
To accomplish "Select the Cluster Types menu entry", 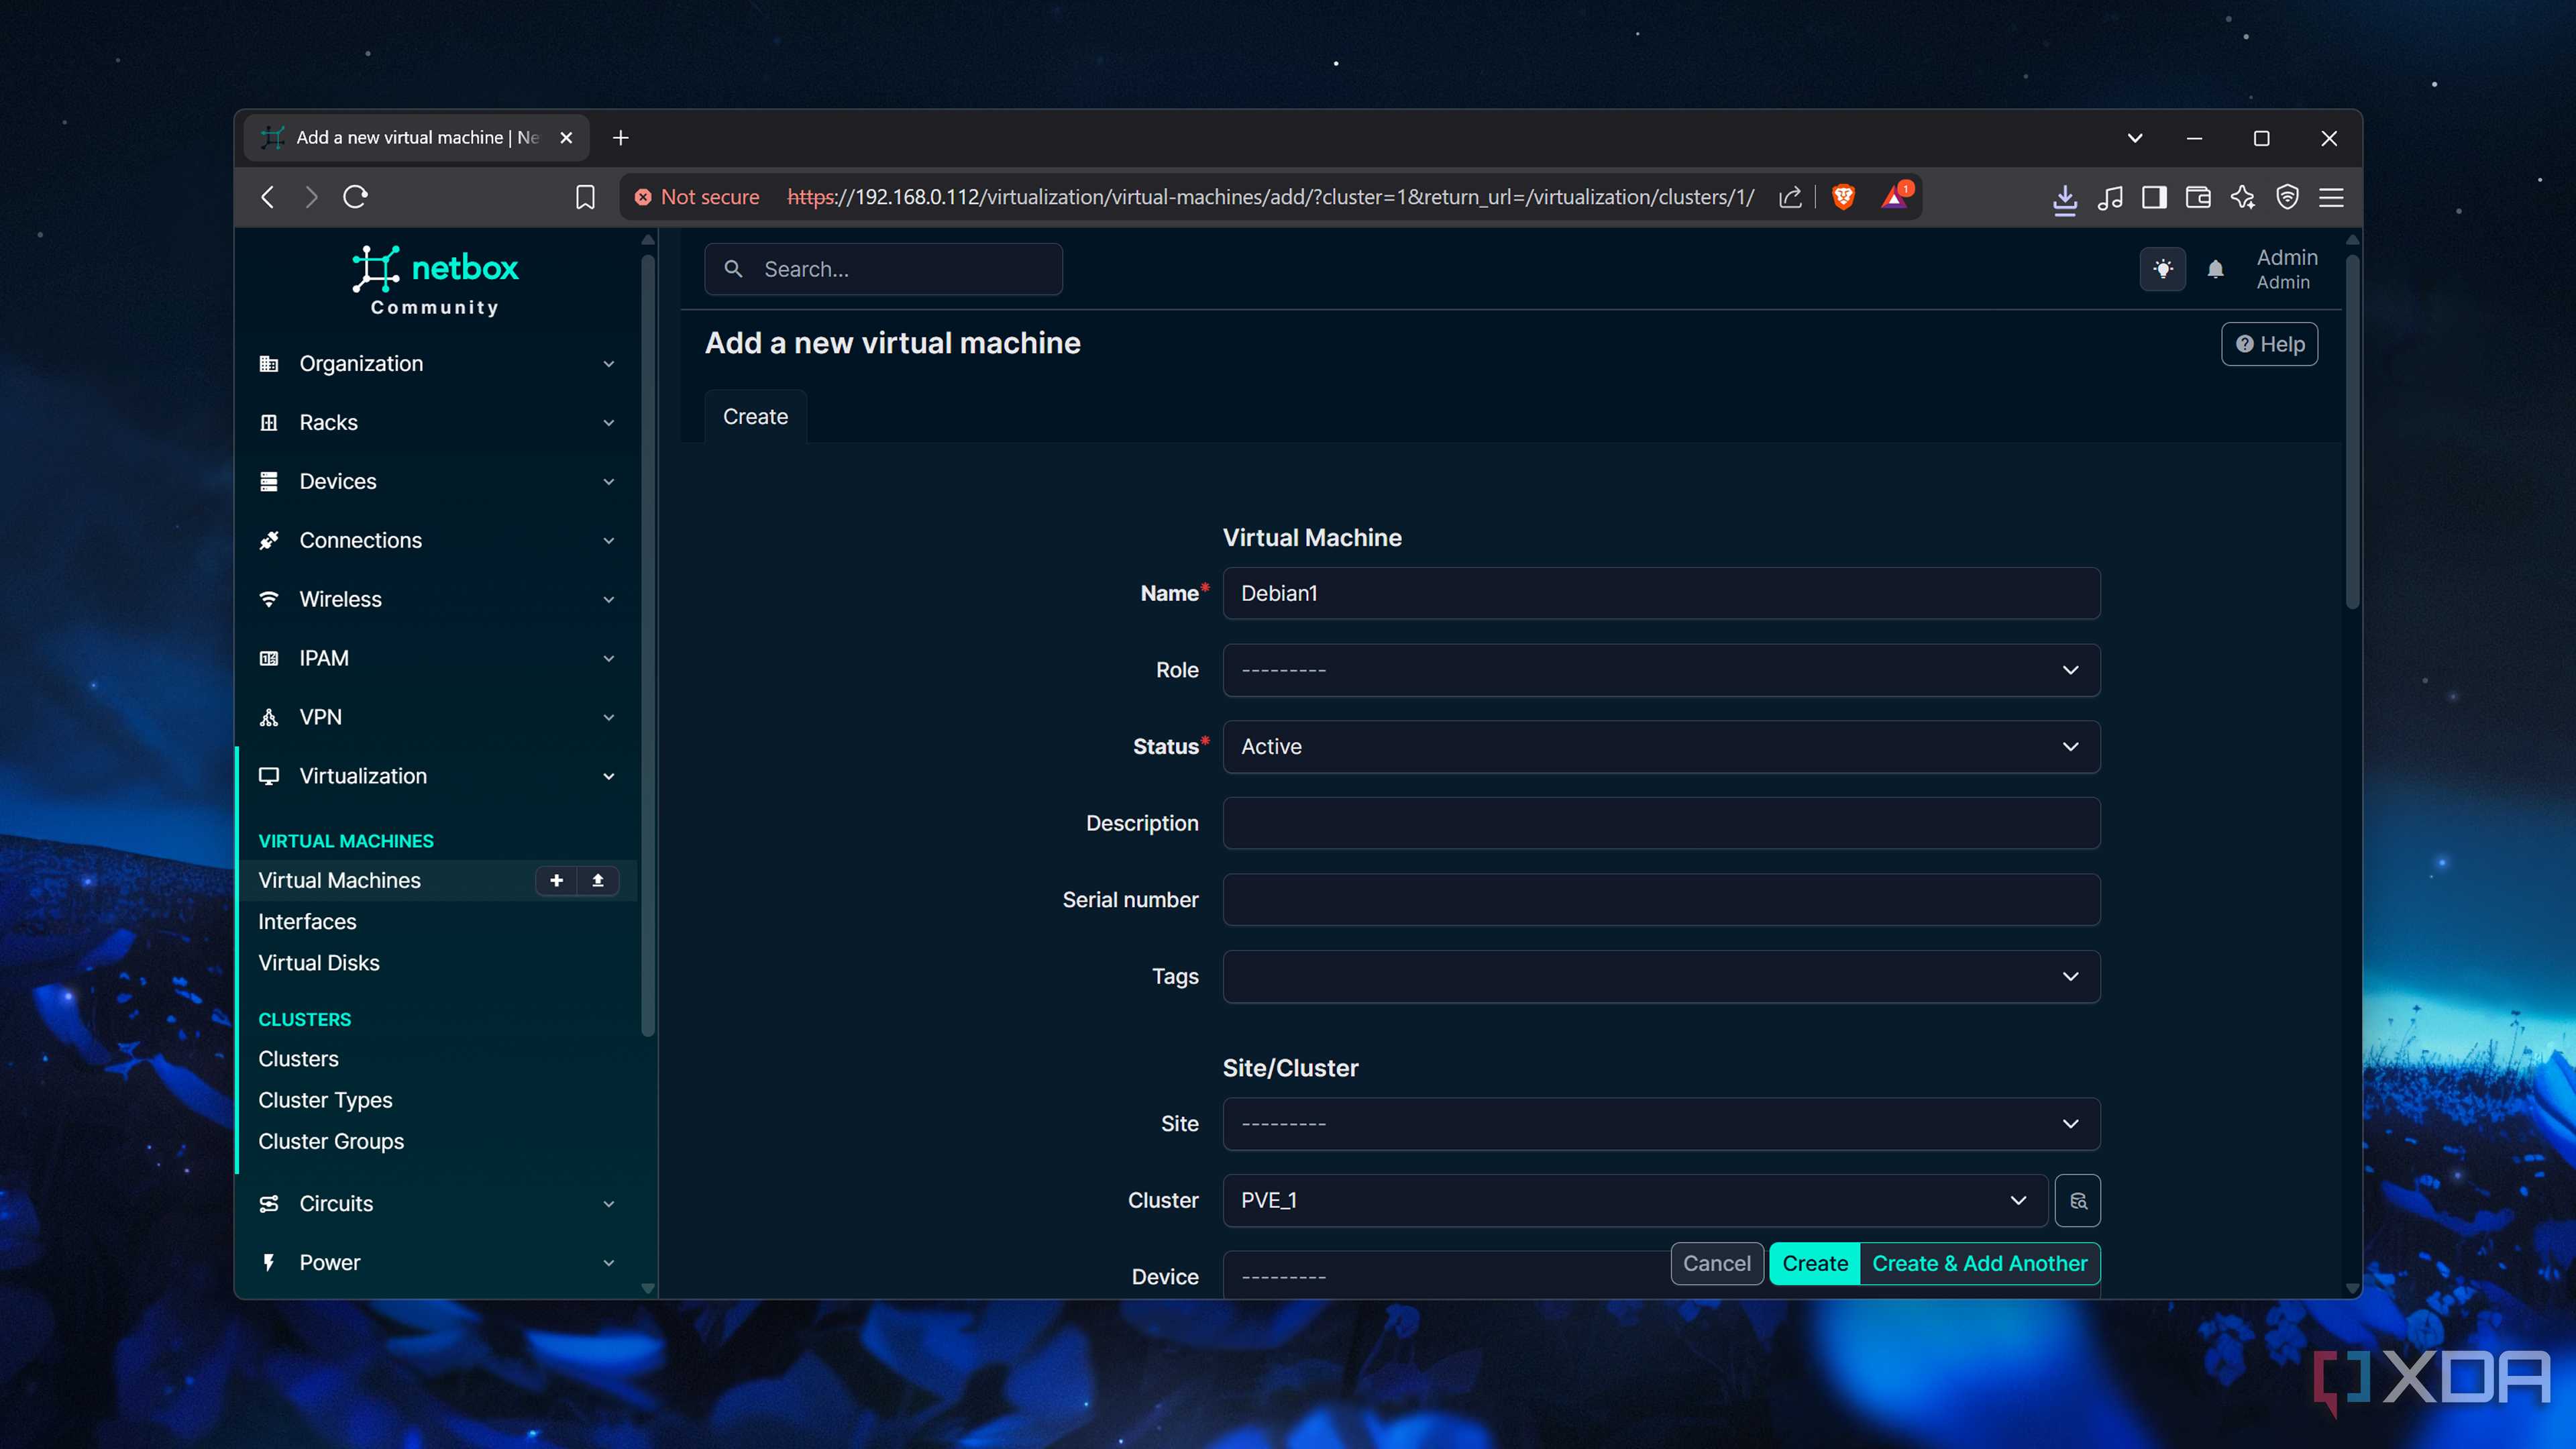I will (x=325, y=1099).
